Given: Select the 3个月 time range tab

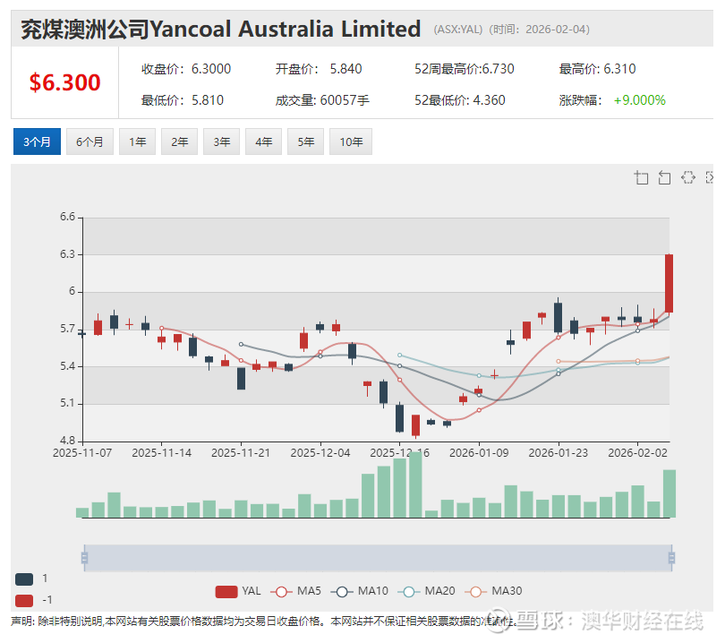Looking at the screenshot, I should [x=37, y=141].
